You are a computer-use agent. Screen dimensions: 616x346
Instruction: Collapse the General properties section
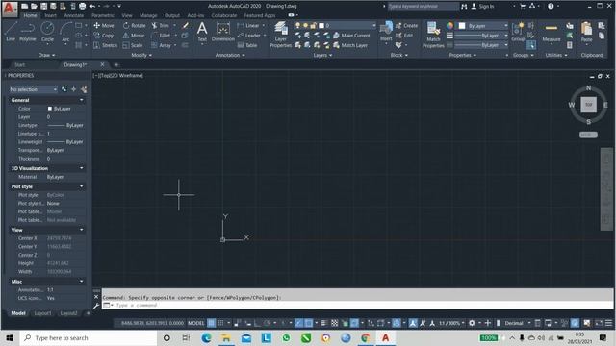(81, 100)
